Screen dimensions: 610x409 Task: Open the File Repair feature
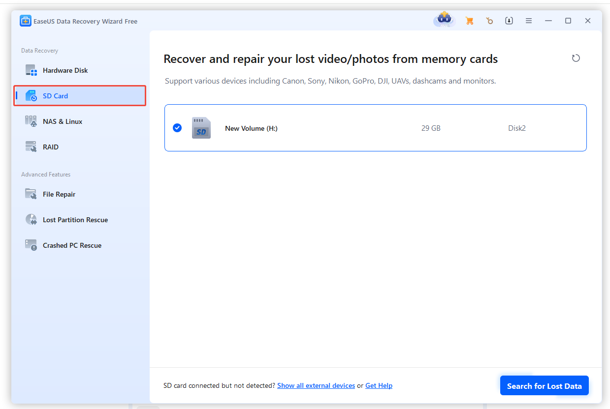(58, 194)
